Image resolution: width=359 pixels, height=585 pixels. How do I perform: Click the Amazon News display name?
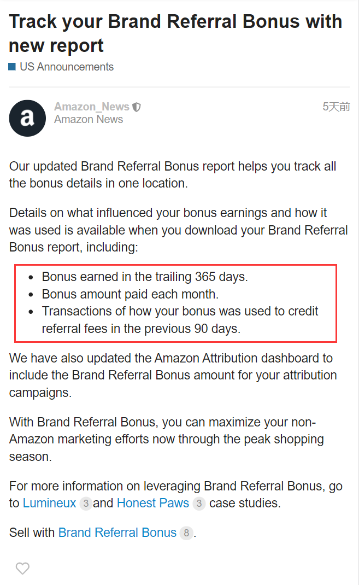[x=89, y=119]
